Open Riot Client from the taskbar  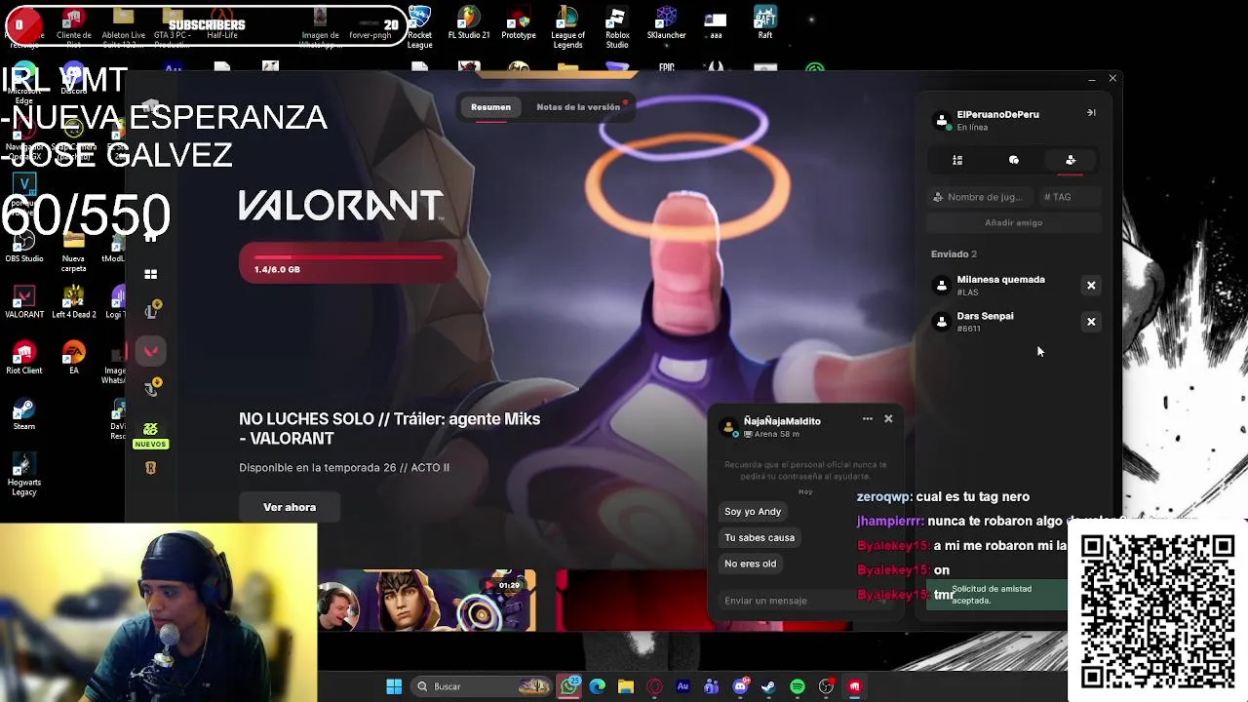[855, 686]
